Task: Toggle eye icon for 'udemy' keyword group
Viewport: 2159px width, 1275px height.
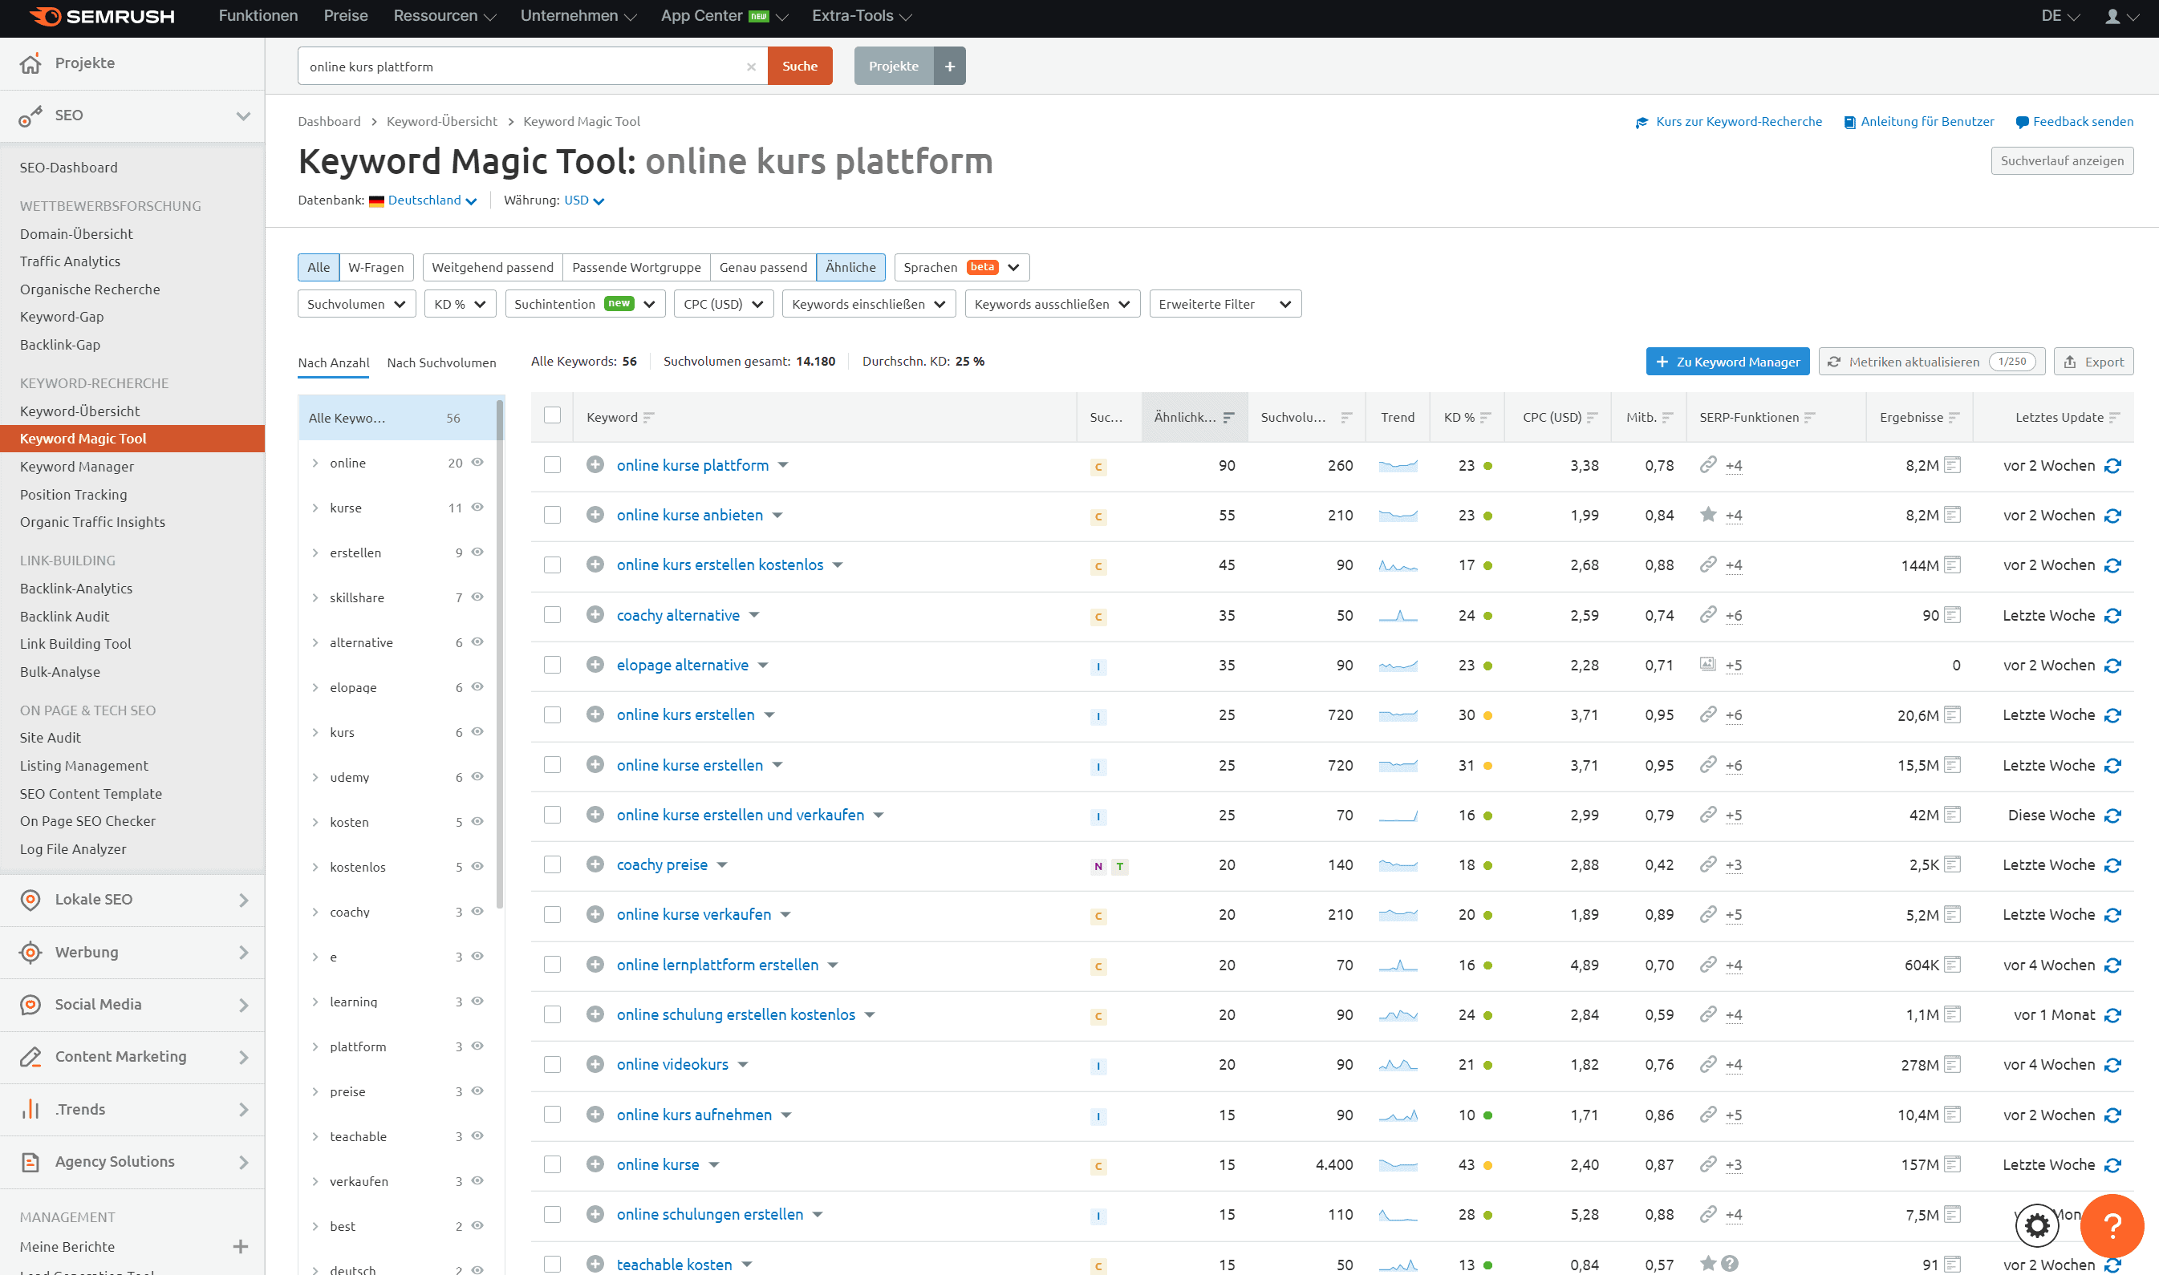Action: click(x=477, y=777)
